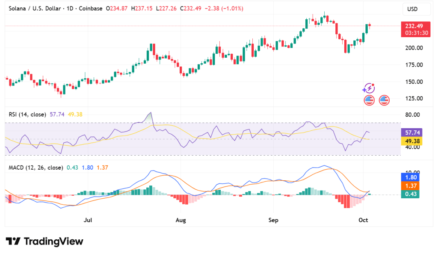Click the right US flag event icon
The height and width of the screenshot is (256, 438).
tap(384, 101)
